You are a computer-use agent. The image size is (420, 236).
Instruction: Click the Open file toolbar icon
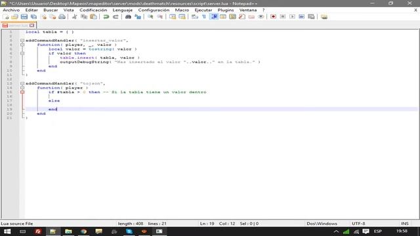(x=14, y=17)
